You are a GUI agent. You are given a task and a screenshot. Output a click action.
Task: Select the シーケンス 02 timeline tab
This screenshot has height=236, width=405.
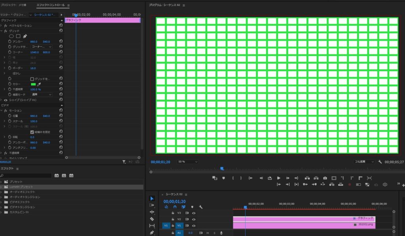(174, 194)
